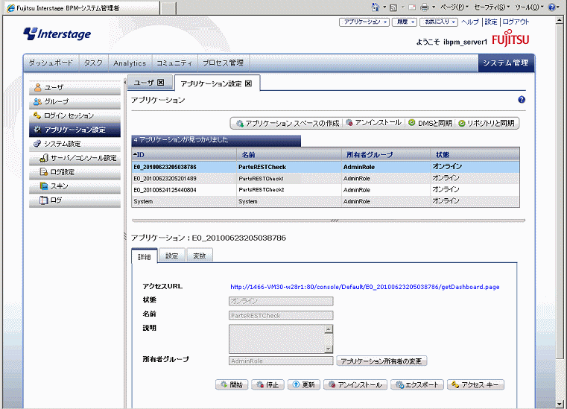Select the System application row

click(326, 201)
